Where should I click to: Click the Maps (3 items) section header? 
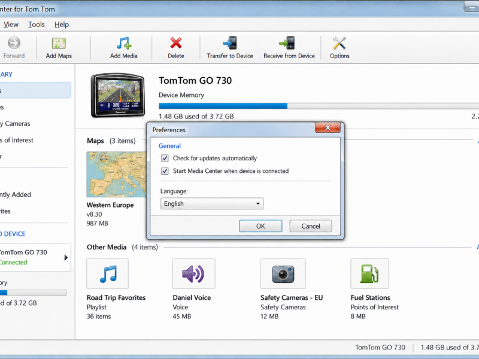pos(111,141)
